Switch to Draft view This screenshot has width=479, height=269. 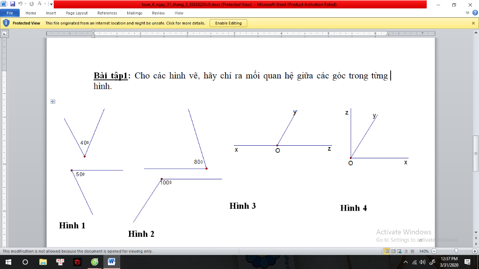[413, 251]
